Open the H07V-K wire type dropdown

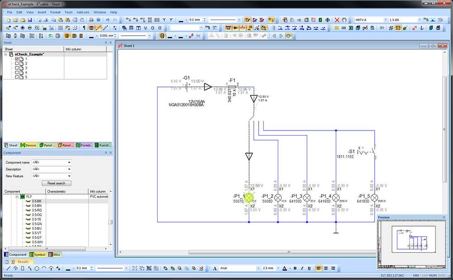click(x=386, y=19)
